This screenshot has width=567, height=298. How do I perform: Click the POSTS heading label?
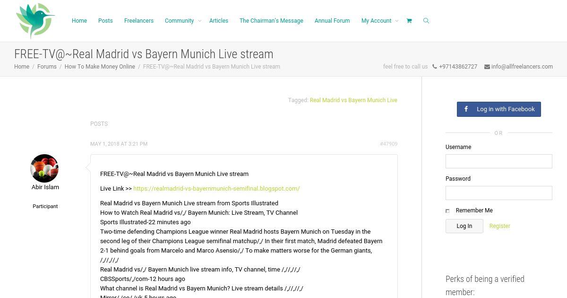click(99, 124)
